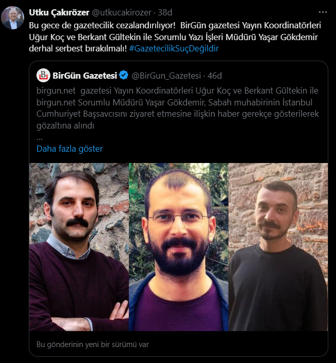Image resolution: width=336 pixels, height=363 pixels.
Task: Open right photo of man in black sweater
Action: click(x=278, y=247)
